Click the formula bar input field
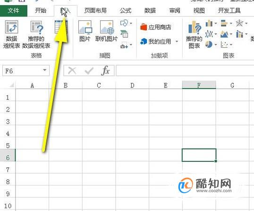 pyautogui.click(x=185, y=70)
